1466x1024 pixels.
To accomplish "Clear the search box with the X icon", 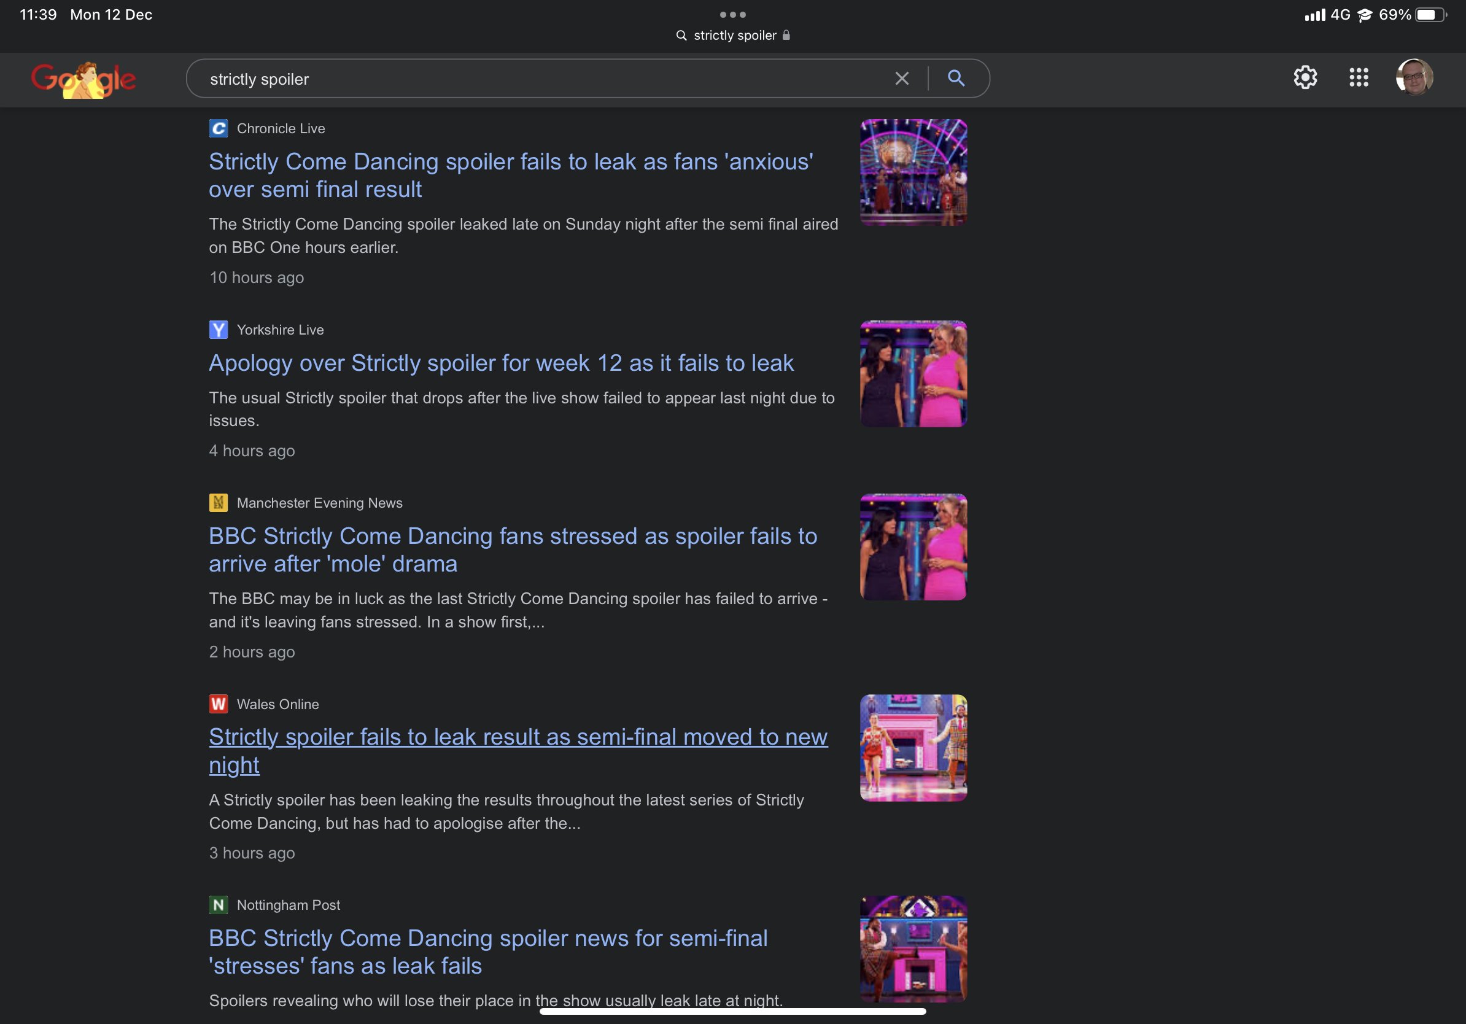I will (902, 79).
